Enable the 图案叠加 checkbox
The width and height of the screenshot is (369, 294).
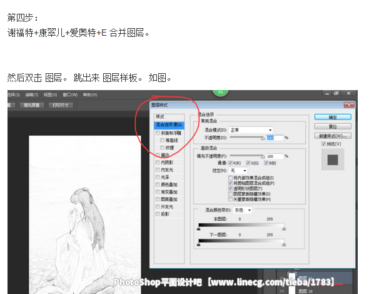point(158,199)
